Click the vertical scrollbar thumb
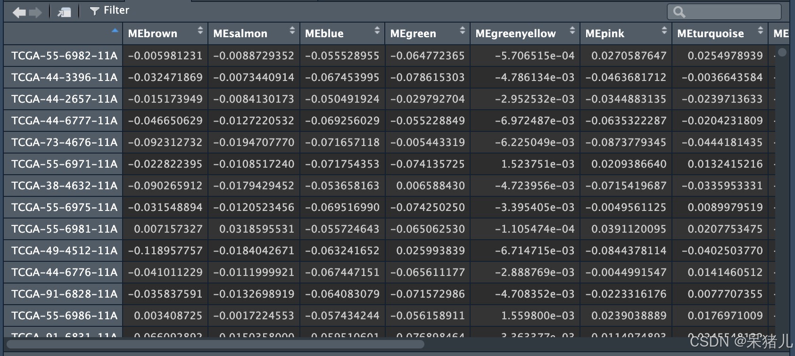The height and width of the screenshot is (356, 795). pyautogui.click(x=782, y=52)
